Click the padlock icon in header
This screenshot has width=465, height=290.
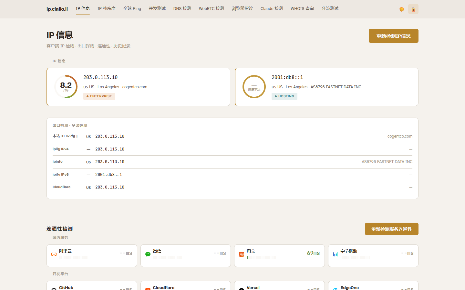[413, 9]
